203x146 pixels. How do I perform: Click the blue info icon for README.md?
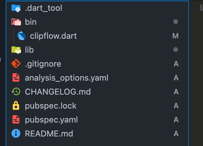(16, 134)
